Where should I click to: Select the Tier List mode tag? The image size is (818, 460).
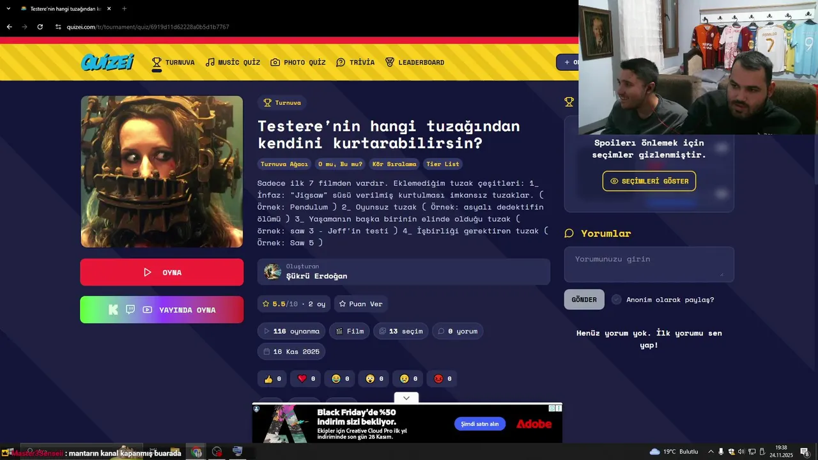tap(443, 164)
